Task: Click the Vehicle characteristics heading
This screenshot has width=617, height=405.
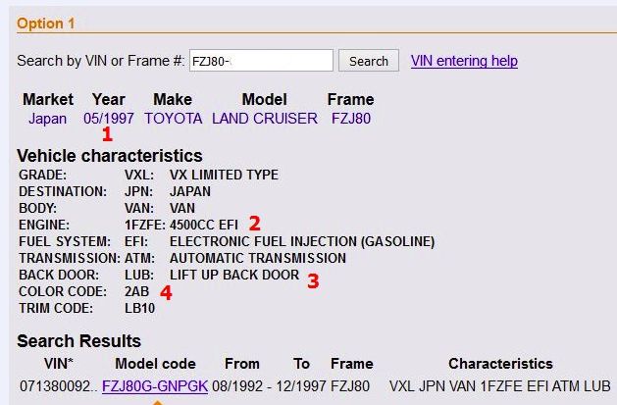Action: pos(110,156)
